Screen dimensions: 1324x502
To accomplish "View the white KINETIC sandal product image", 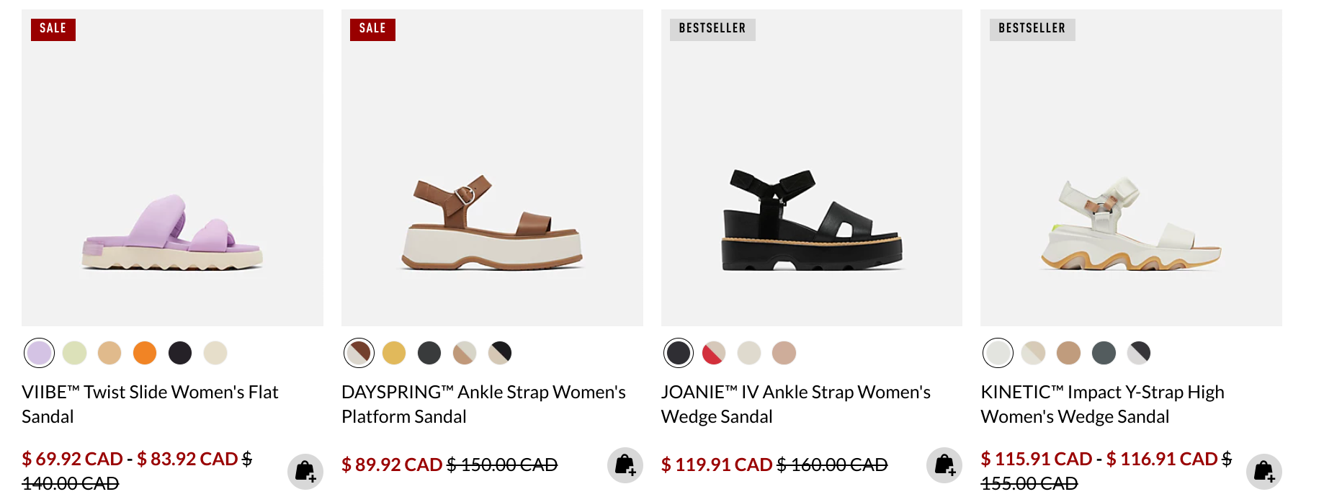I will [x=1132, y=168].
